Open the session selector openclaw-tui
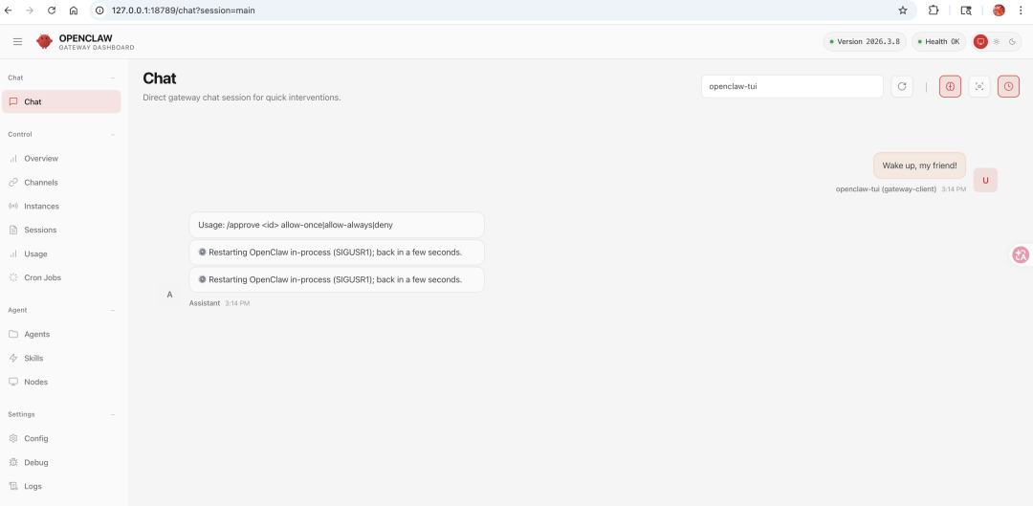The image size is (1033, 506). (792, 86)
